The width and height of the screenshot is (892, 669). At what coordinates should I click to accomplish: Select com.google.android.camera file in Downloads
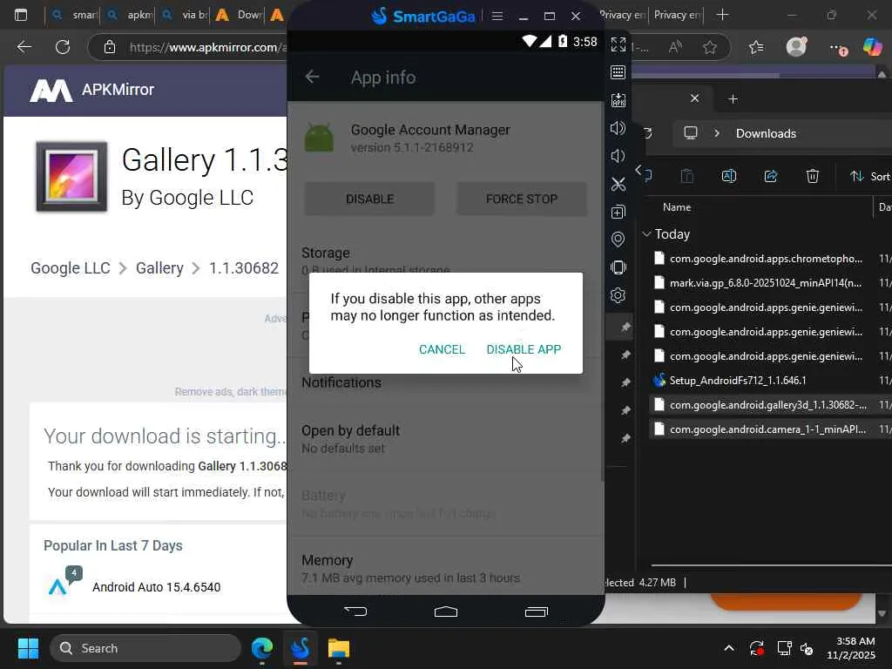pos(767,429)
